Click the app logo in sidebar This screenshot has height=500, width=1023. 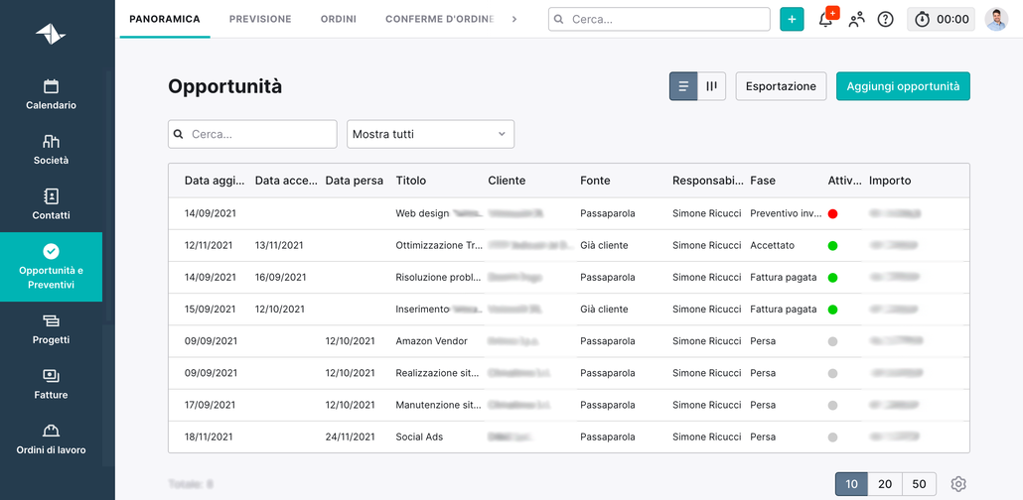coord(51,34)
